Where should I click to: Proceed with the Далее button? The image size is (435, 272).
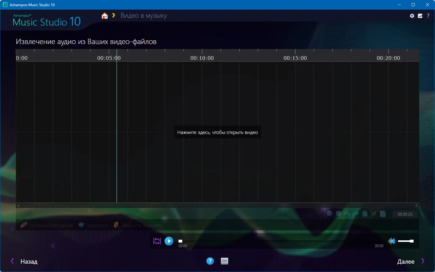click(x=411, y=261)
